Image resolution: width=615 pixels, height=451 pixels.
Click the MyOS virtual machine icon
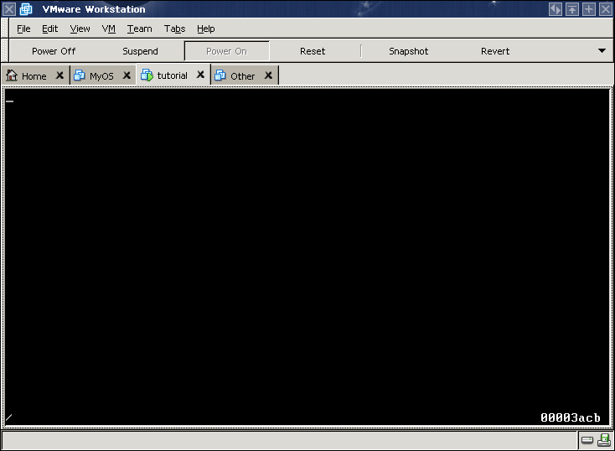coord(80,75)
